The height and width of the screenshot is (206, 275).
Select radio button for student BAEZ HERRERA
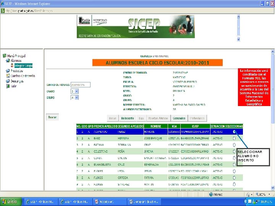pyautogui.click(x=234, y=138)
